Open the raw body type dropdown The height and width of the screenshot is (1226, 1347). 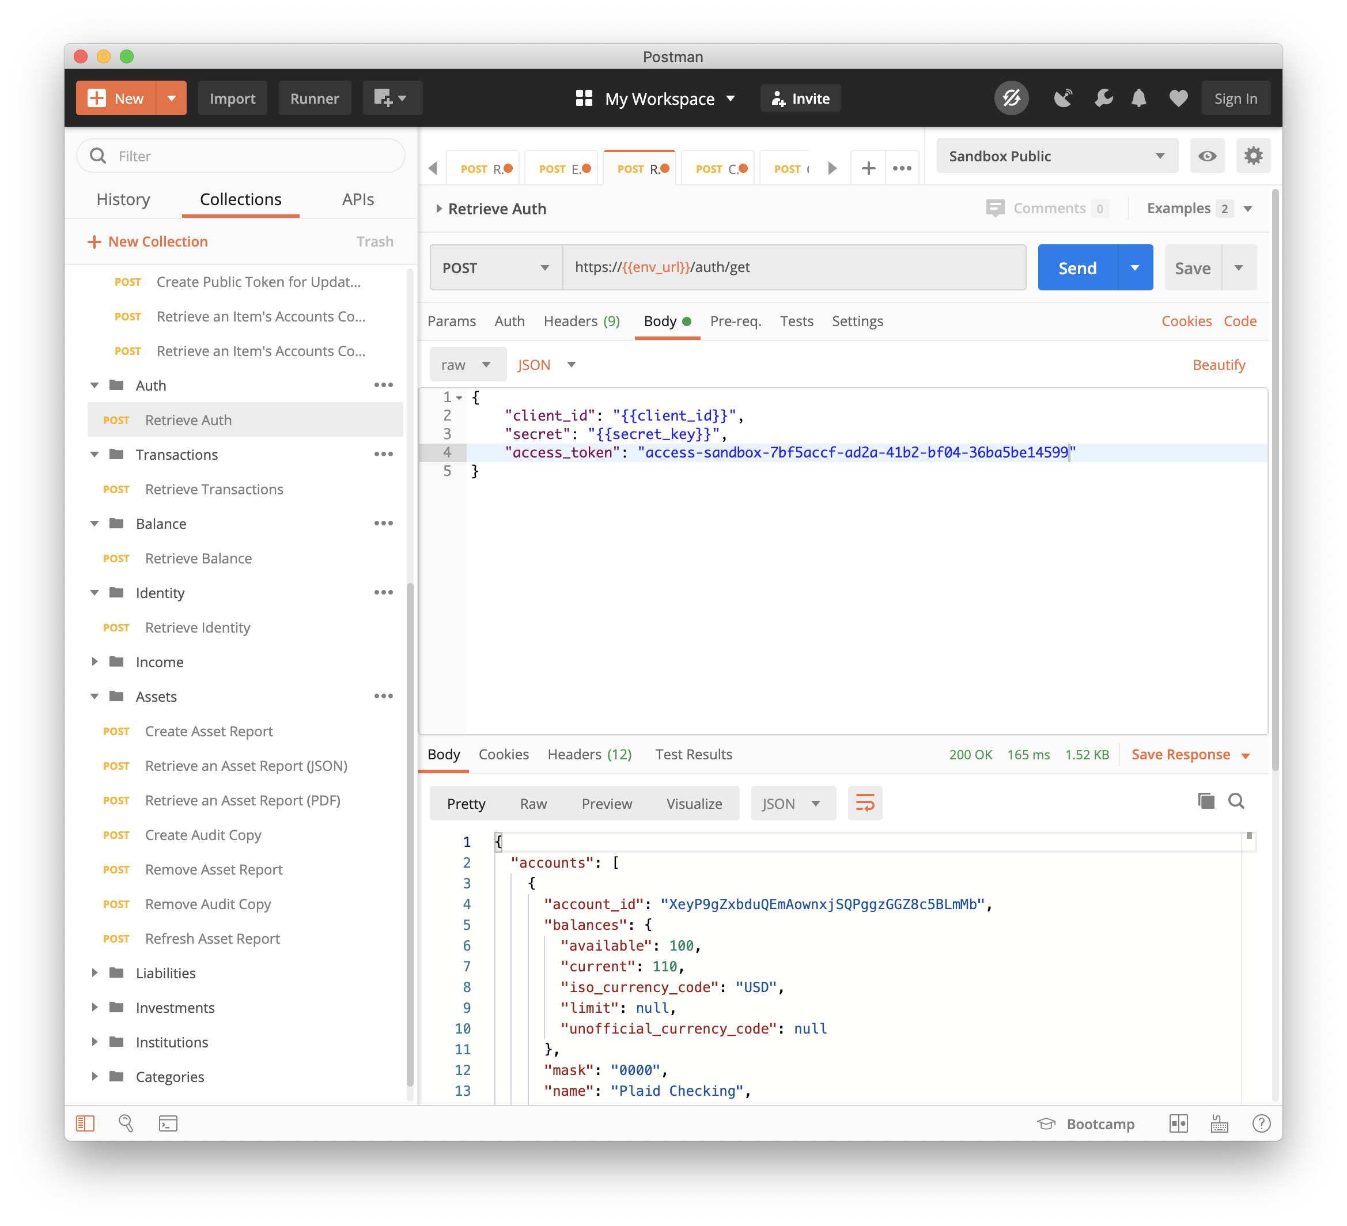coord(468,364)
